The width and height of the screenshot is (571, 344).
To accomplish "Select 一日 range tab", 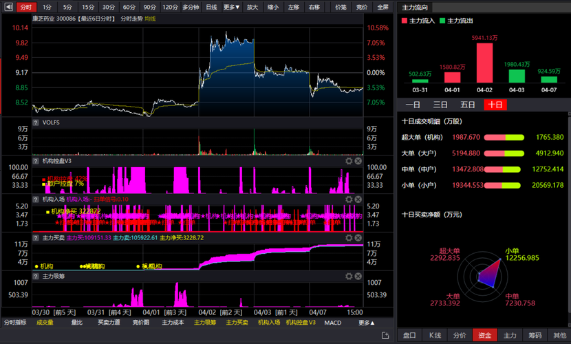I will pyautogui.click(x=413, y=105).
